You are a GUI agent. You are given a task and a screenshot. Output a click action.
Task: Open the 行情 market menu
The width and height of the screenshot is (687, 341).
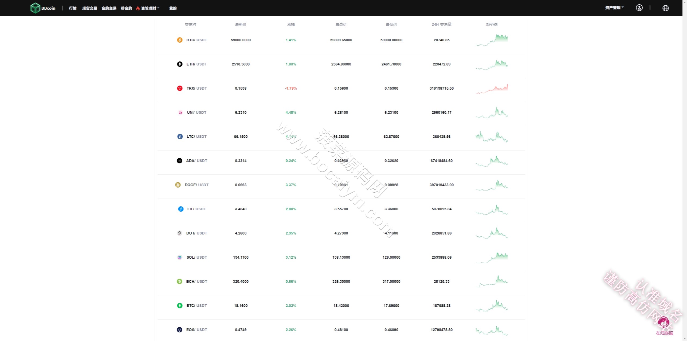72,8
